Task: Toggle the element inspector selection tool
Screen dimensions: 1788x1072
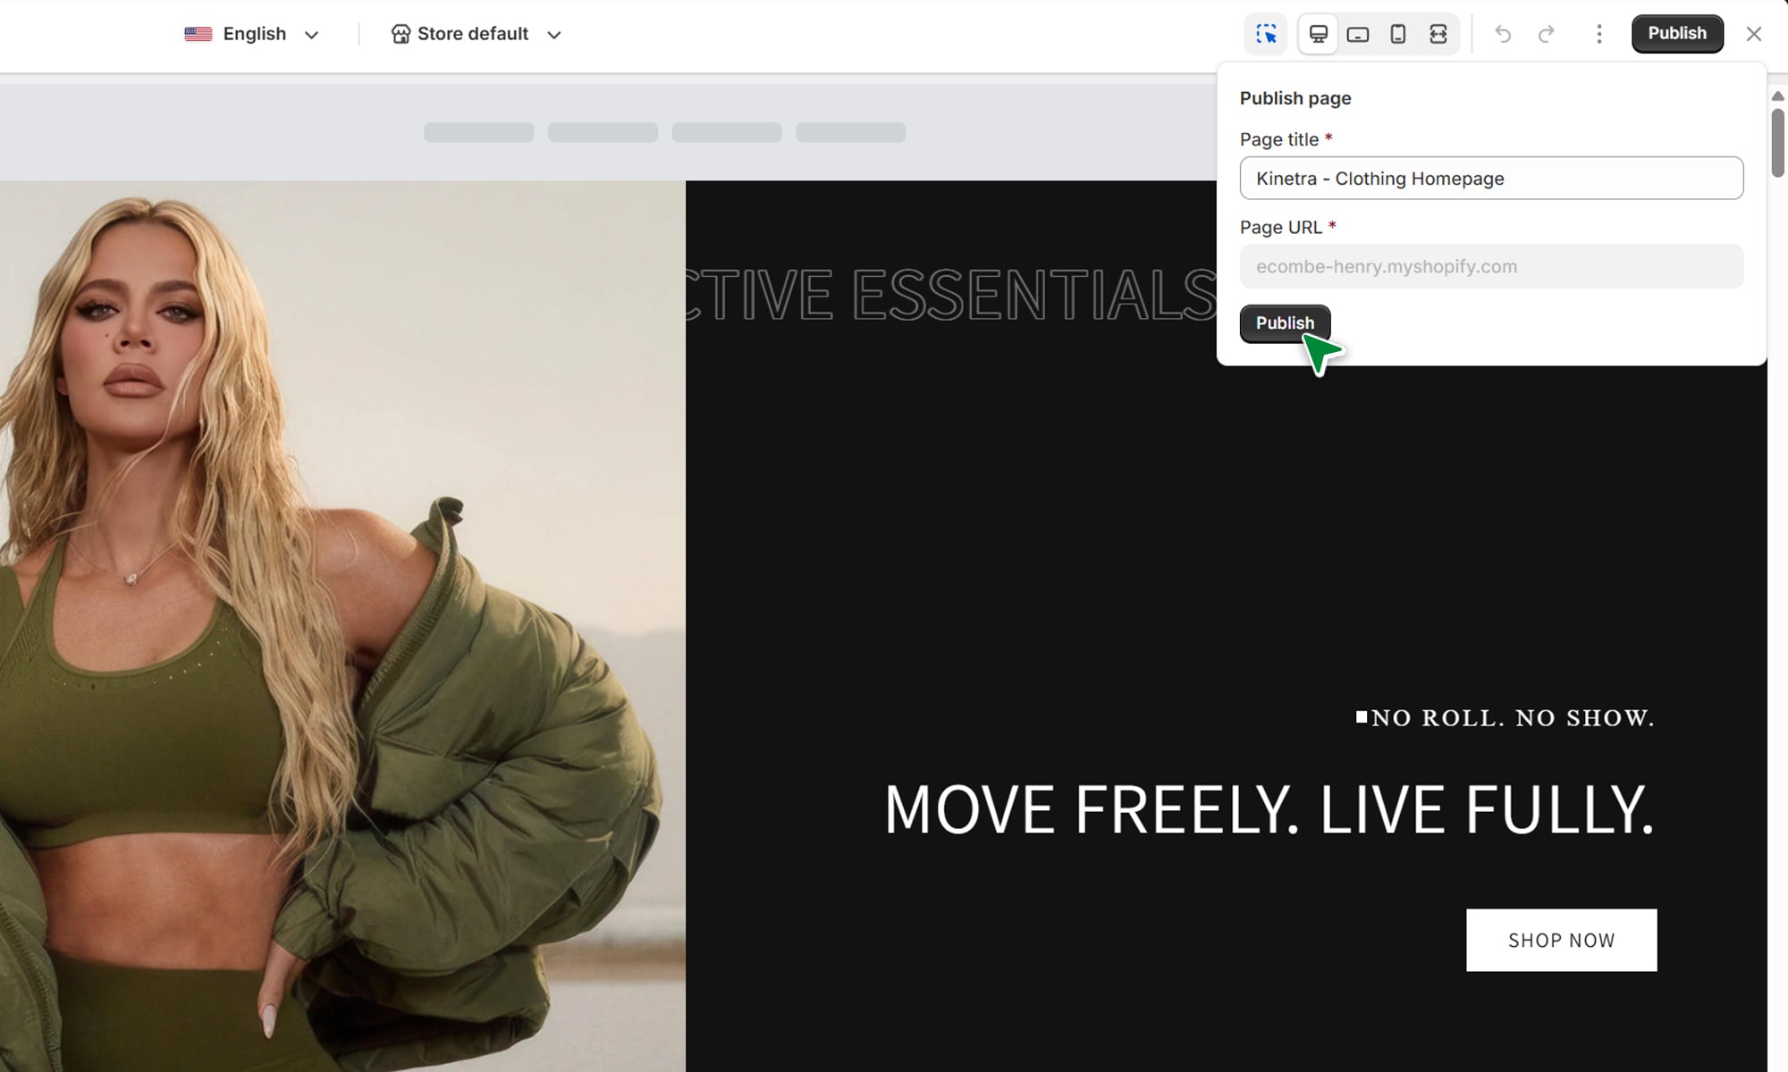Action: pos(1266,34)
